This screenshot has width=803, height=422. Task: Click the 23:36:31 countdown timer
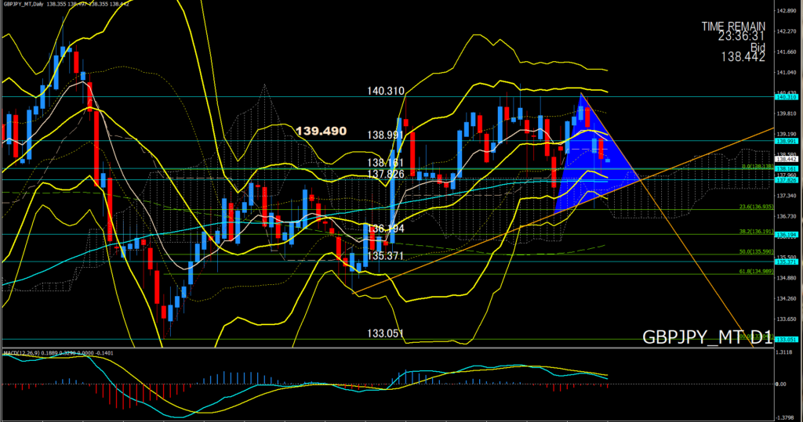pyautogui.click(x=741, y=36)
